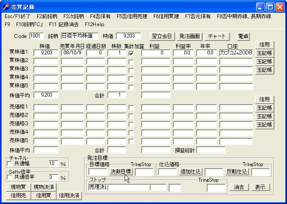Viewport: 287px width, 204px height.
Task: Click the 信用売 button
Action: pyautogui.click(x=18, y=196)
